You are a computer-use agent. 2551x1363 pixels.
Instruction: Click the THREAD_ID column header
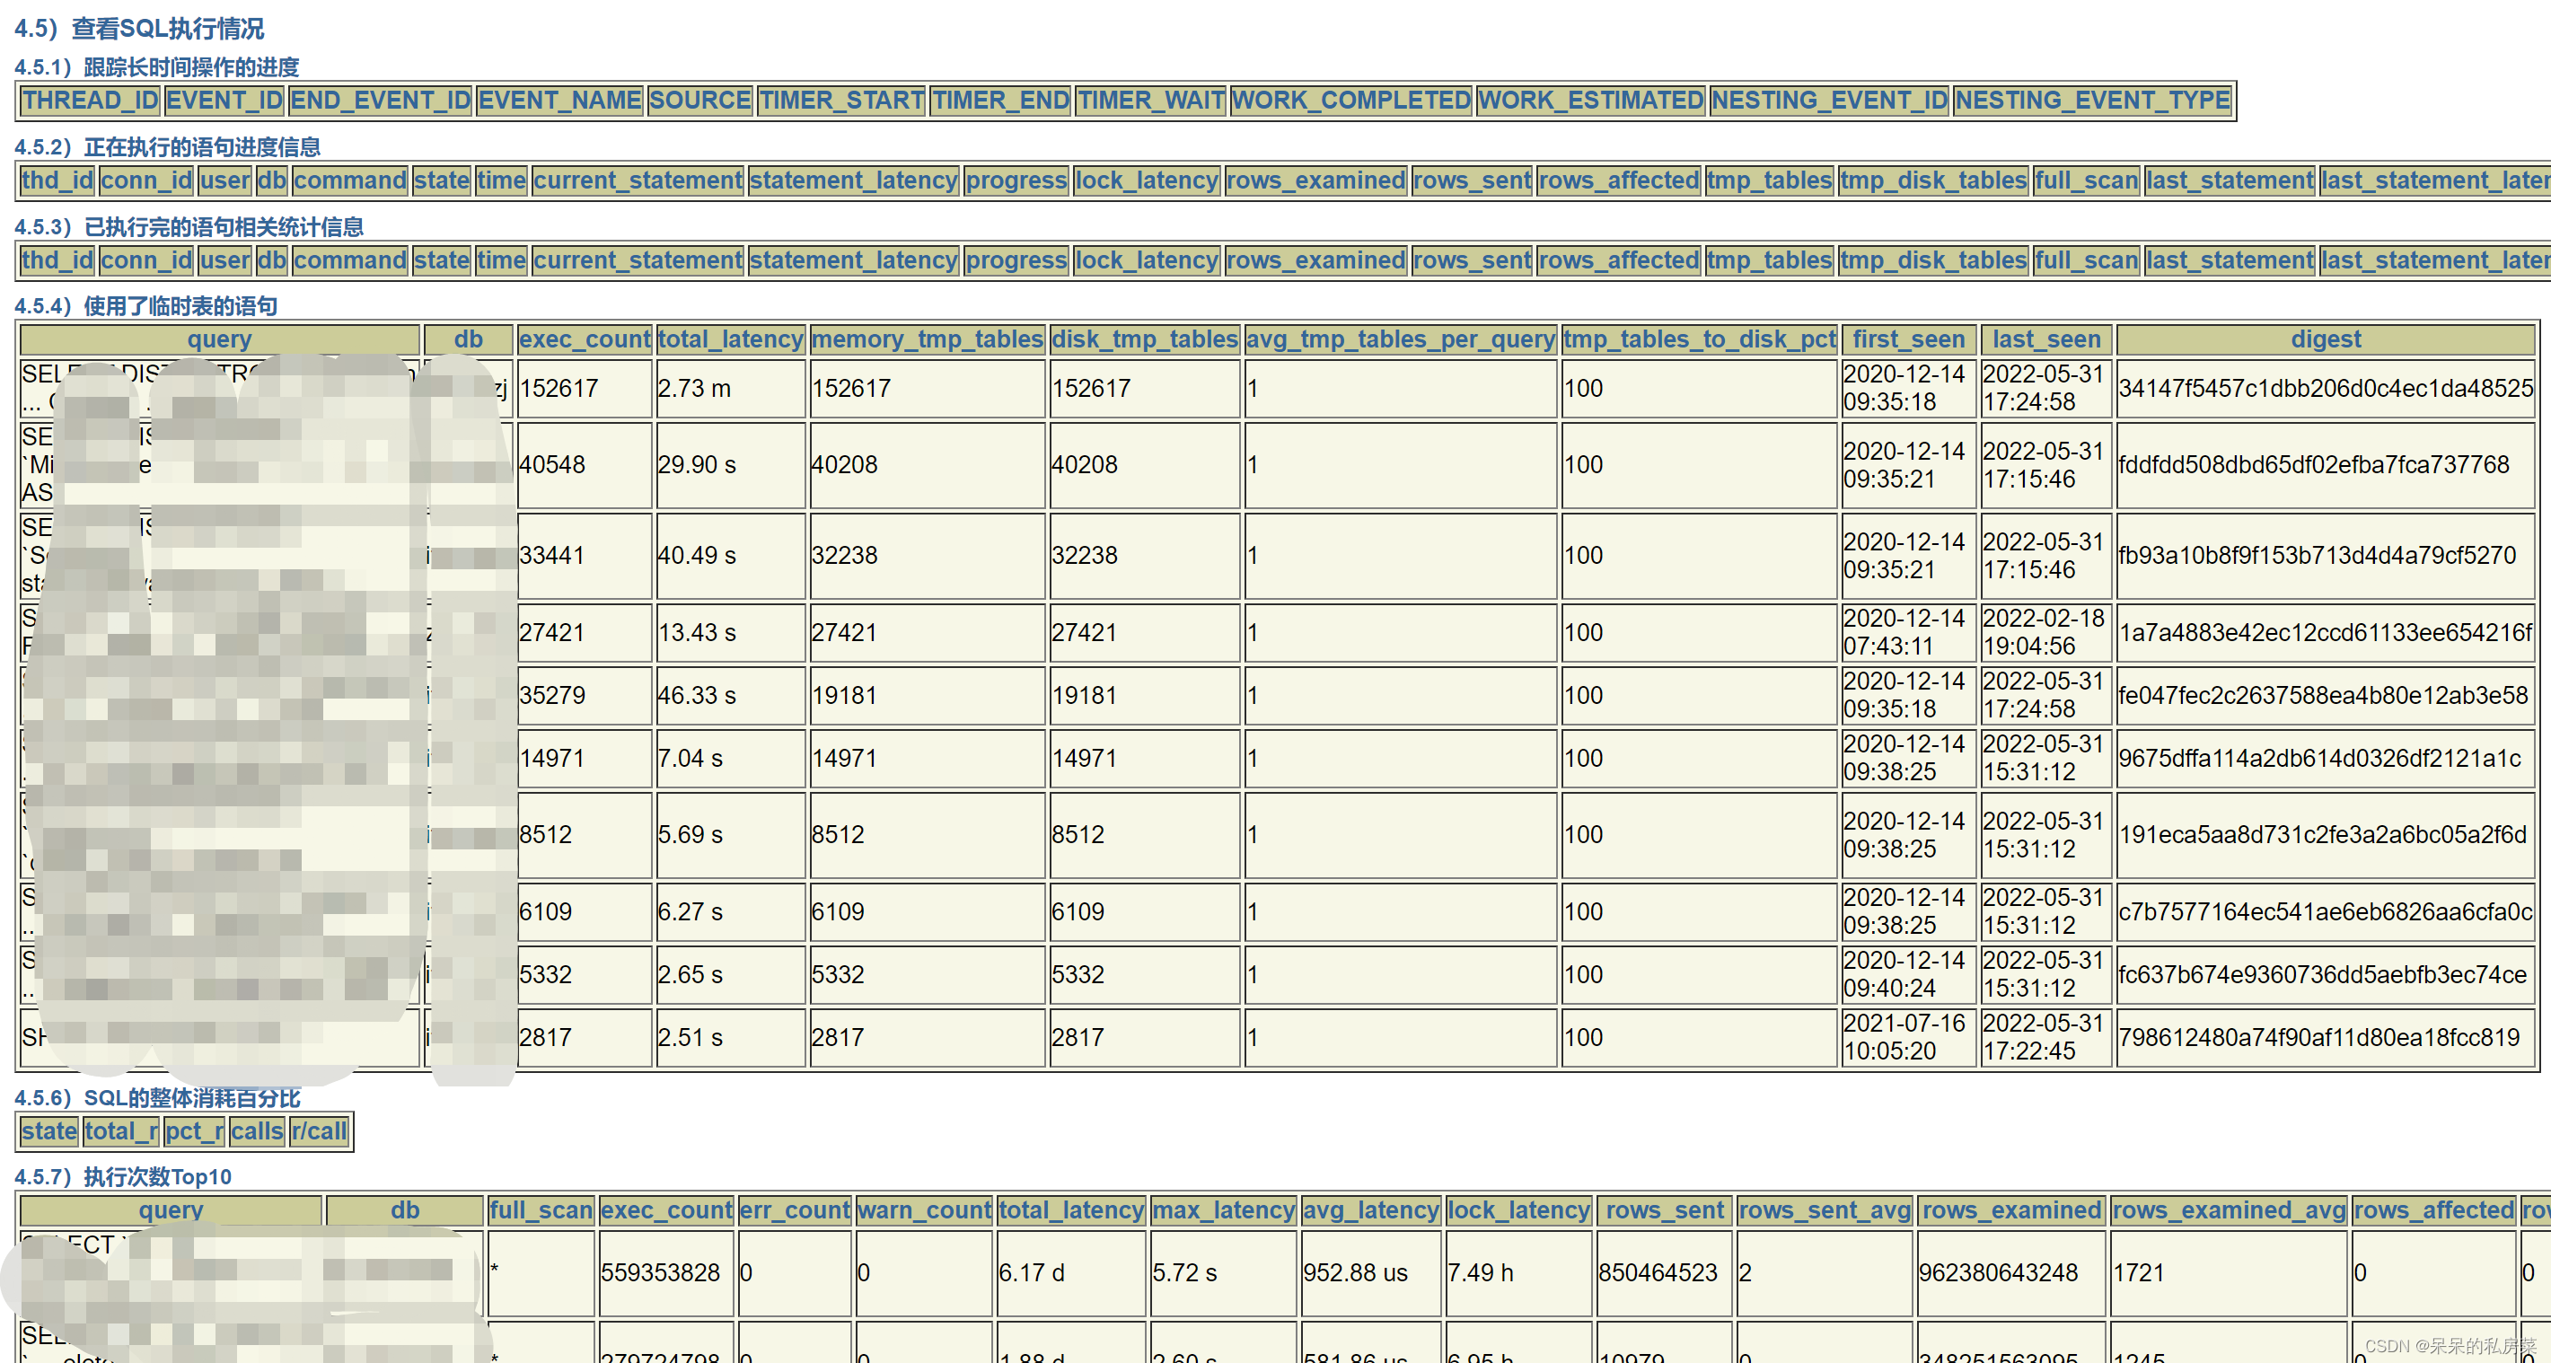[91, 100]
